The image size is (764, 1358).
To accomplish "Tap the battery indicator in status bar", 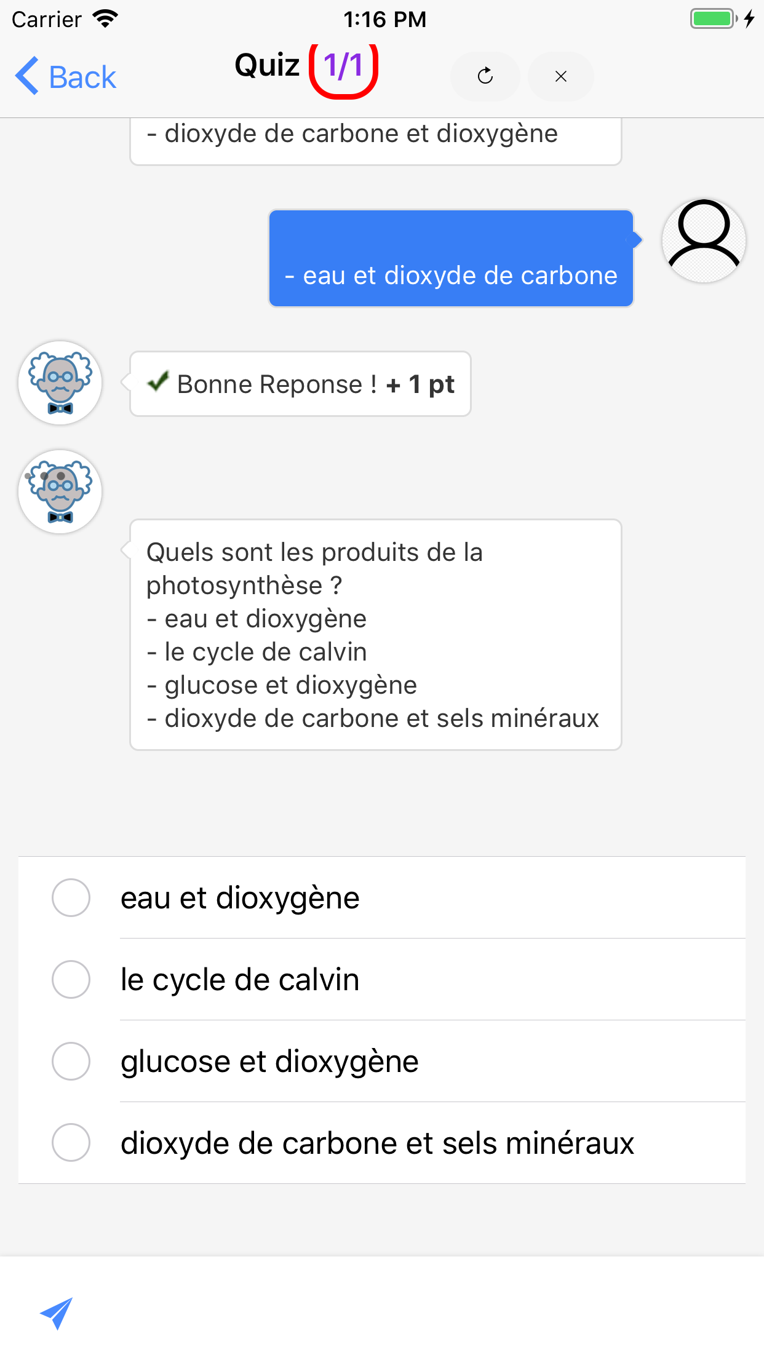I will point(713,19).
